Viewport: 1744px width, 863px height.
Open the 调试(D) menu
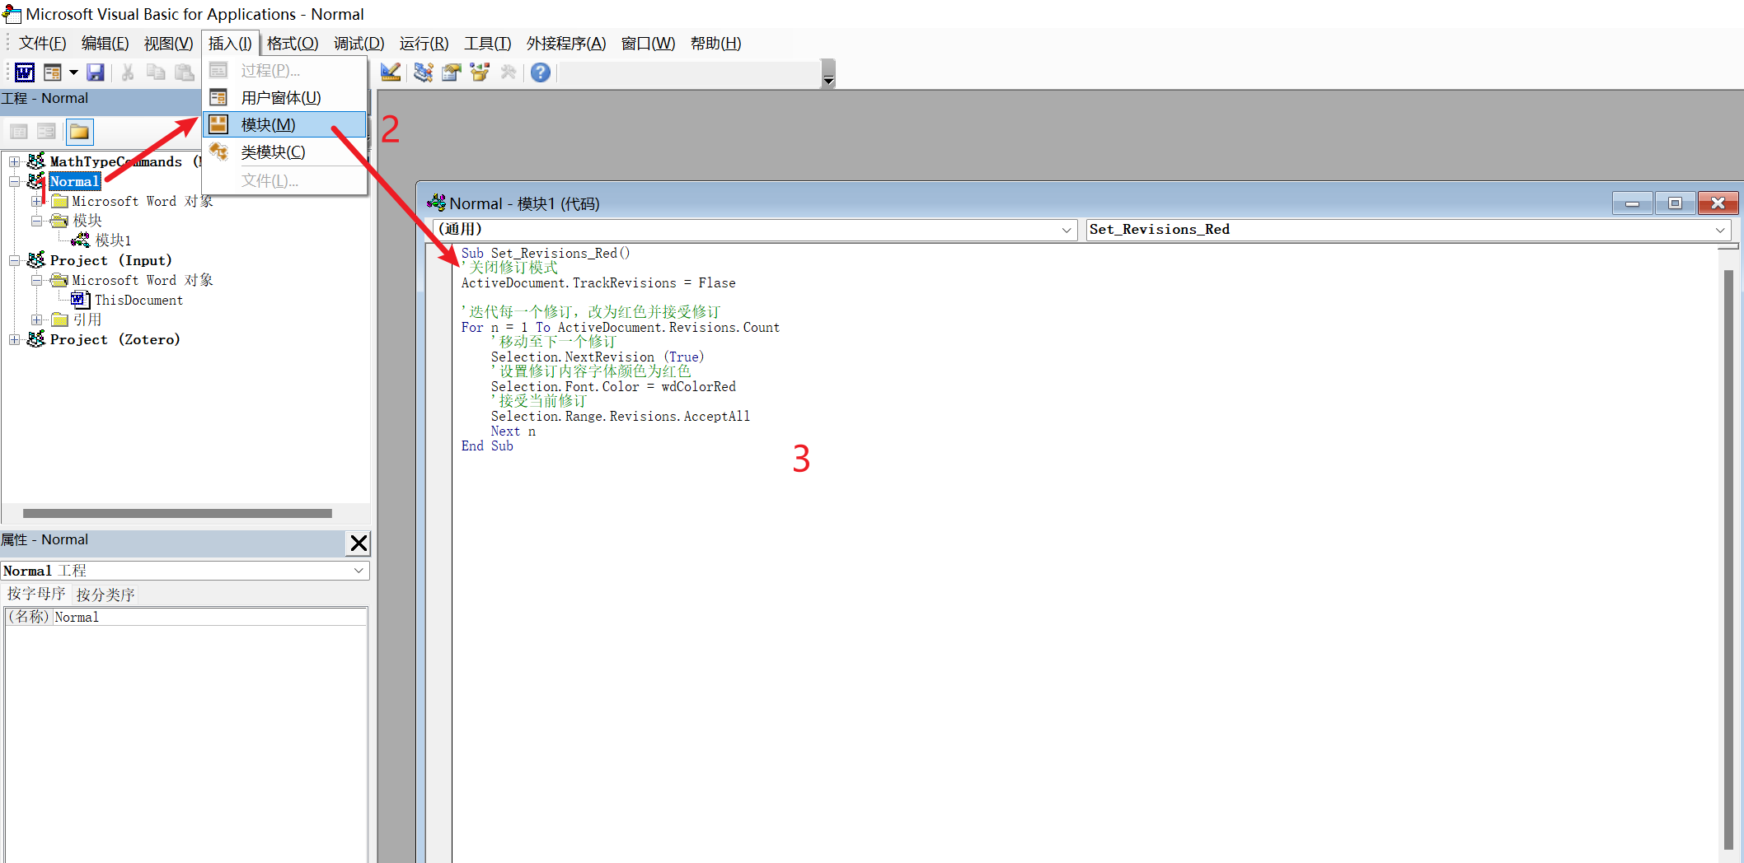click(359, 44)
